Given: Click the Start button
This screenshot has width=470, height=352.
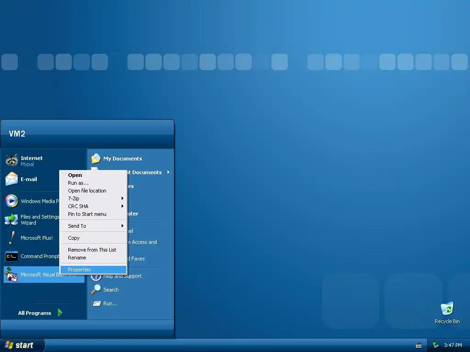Looking at the screenshot, I should [22, 345].
